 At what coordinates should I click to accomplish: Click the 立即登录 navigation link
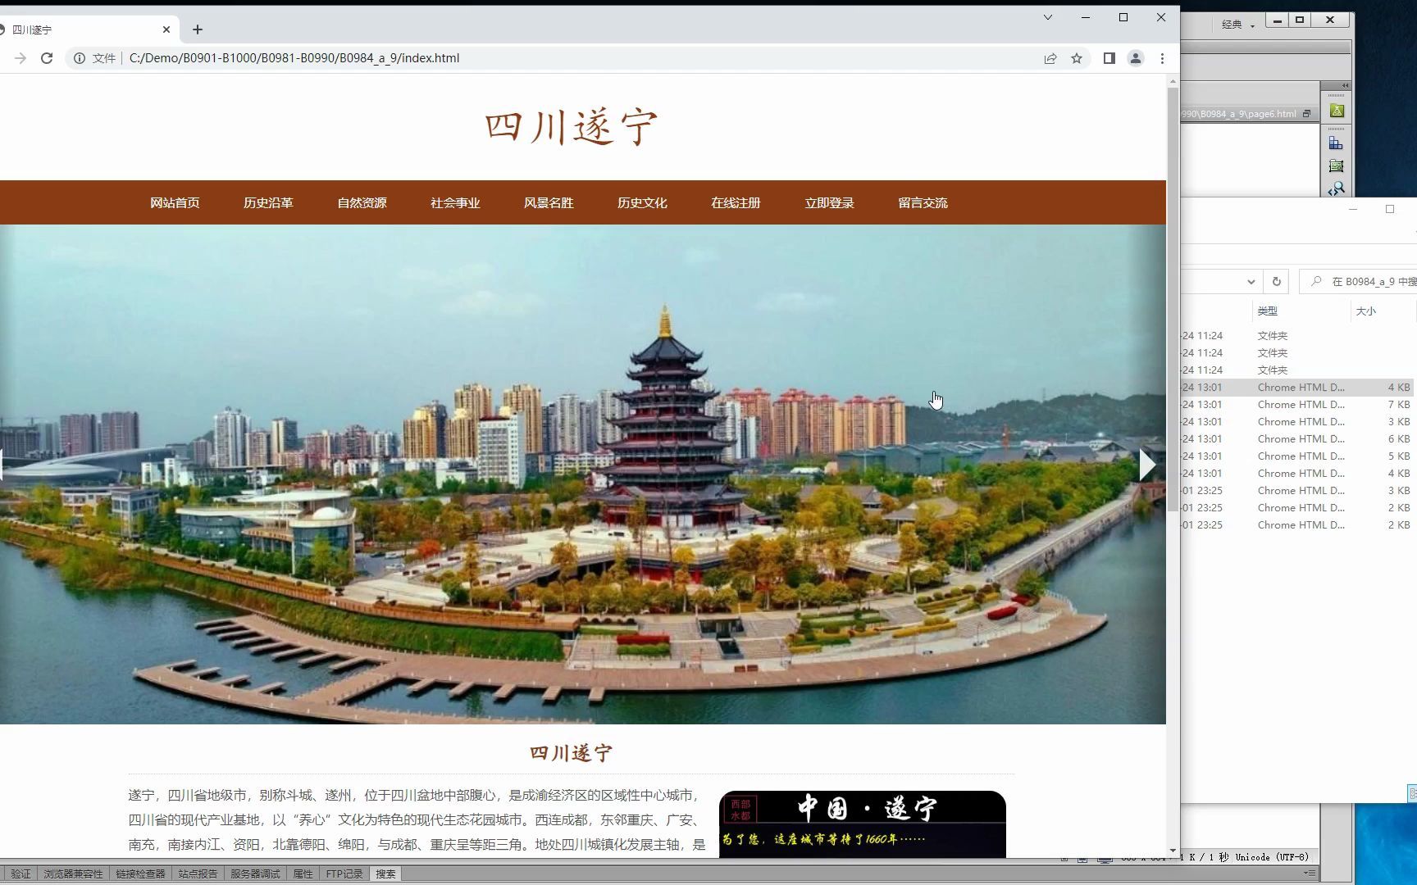click(829, 202)
